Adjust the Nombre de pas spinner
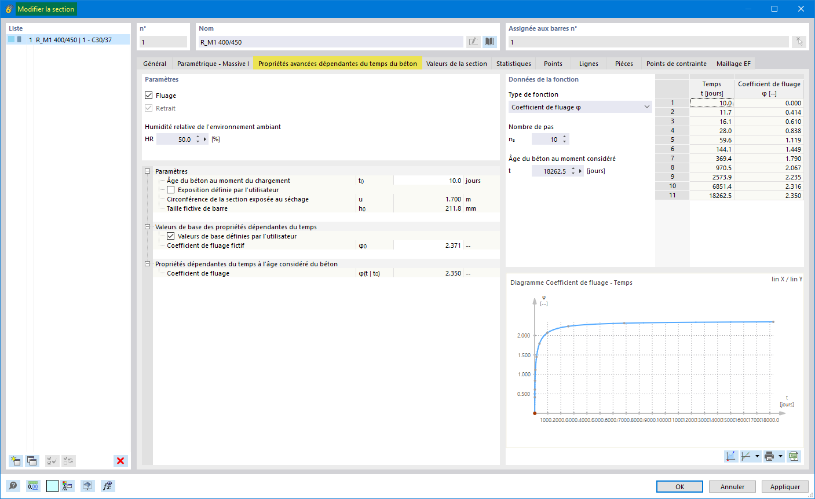 click(x=565, y=140)
